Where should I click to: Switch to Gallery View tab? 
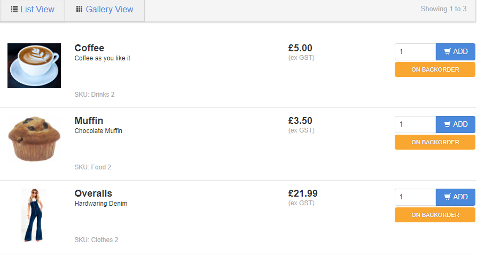(x=105, y=10)
